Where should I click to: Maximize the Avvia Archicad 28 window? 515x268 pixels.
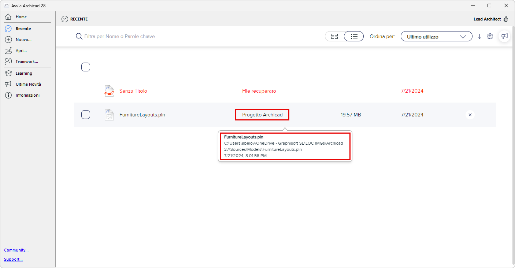click(489, 5)
